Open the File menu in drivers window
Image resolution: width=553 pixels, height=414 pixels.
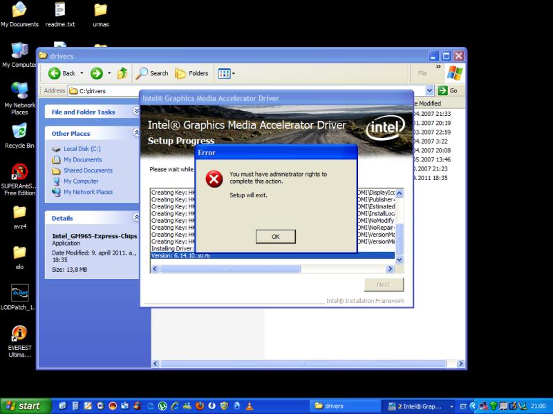point(422,73)
